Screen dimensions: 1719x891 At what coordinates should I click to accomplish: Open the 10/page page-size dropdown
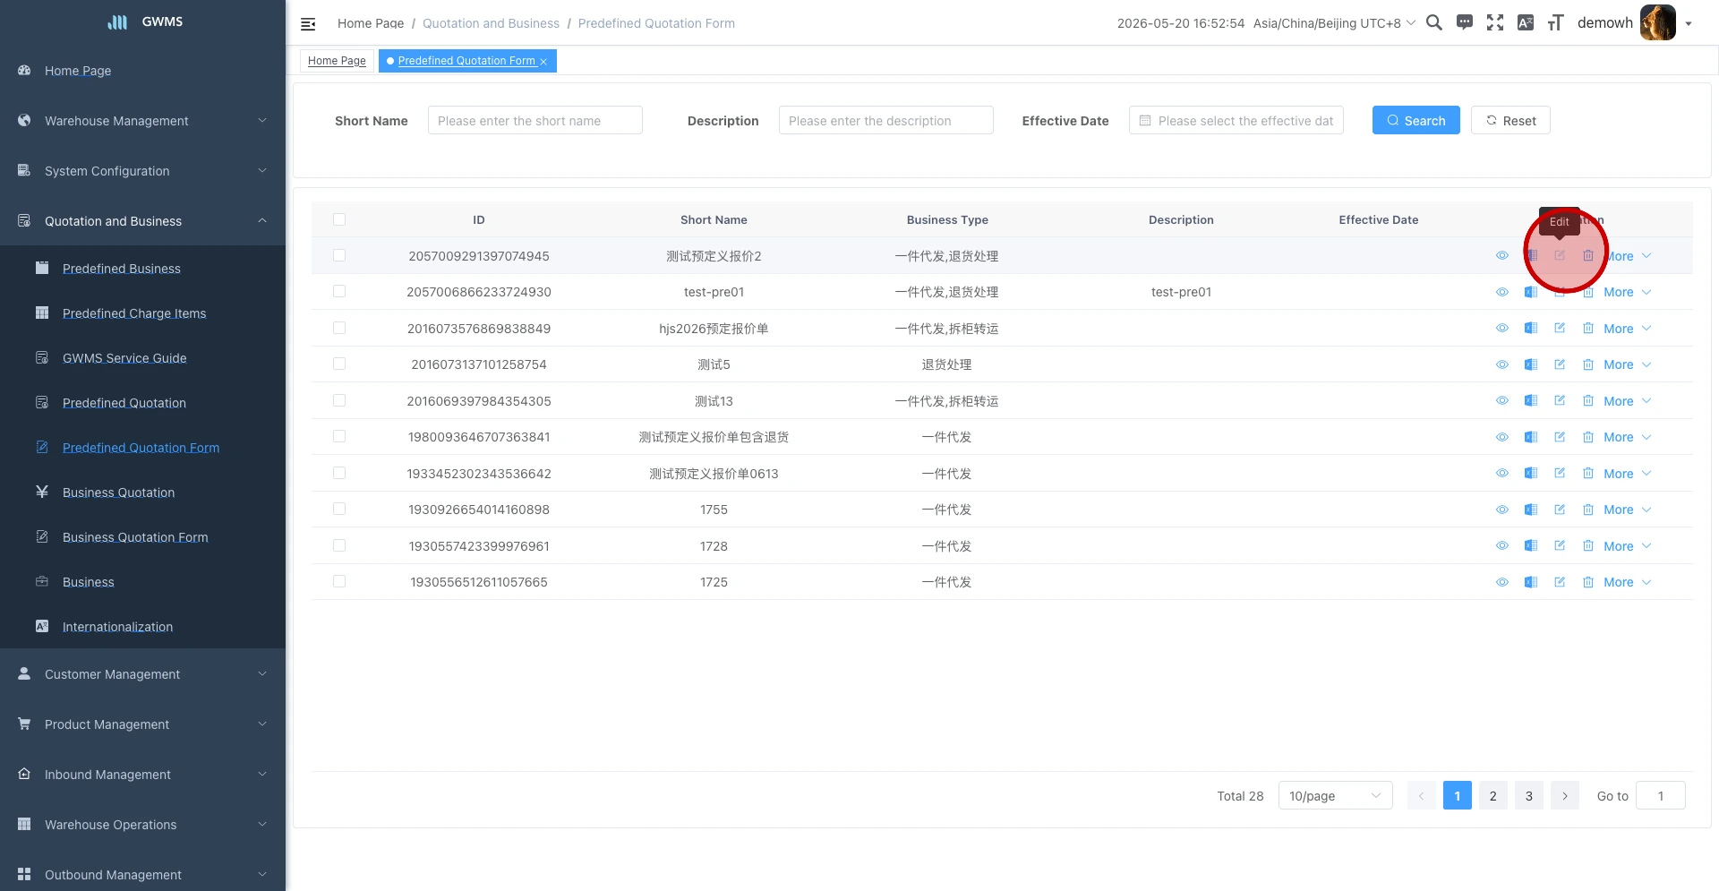coord(1335,796)
